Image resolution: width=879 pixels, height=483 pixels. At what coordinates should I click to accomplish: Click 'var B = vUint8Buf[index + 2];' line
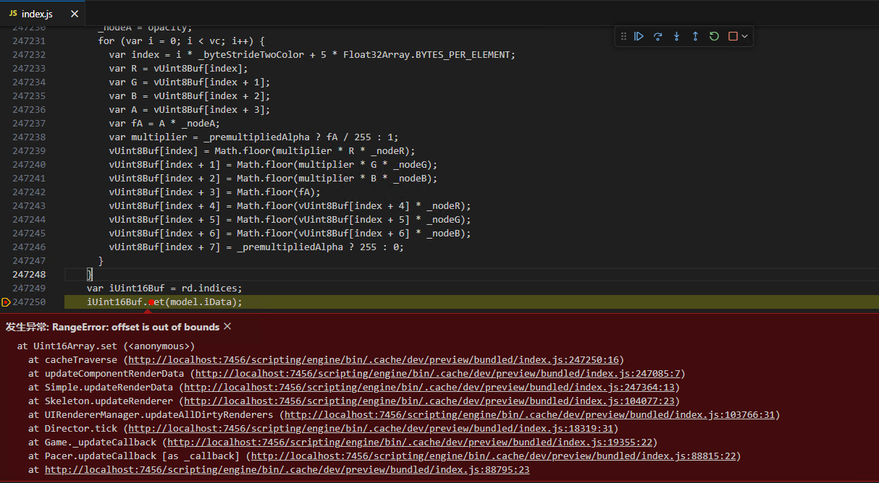pyautogui.click(x=190, y=96)
